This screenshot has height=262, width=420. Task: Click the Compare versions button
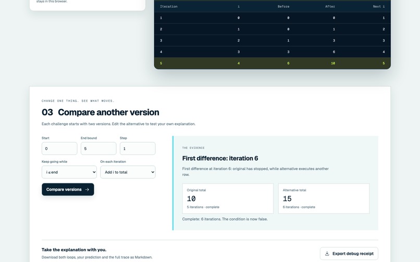coord(68,189)
